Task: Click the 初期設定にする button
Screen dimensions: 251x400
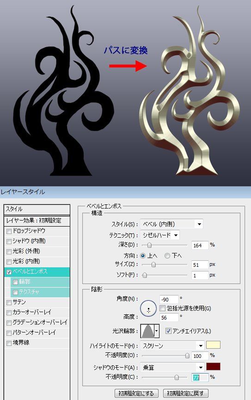Action: [x=136, y=394]
